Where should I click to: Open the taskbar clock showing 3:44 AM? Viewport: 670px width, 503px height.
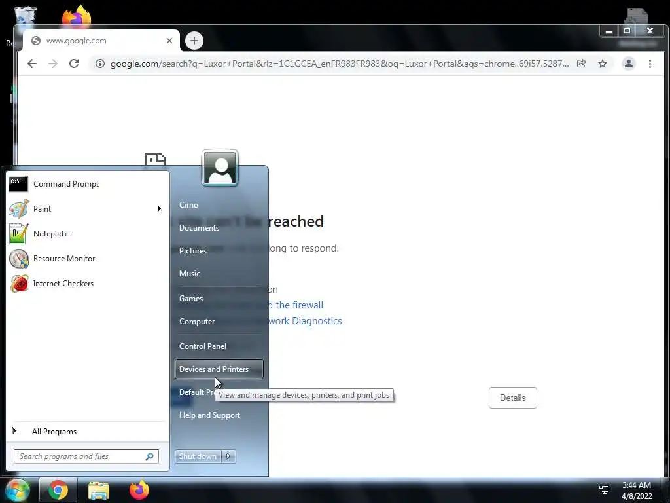coord(637,491)
